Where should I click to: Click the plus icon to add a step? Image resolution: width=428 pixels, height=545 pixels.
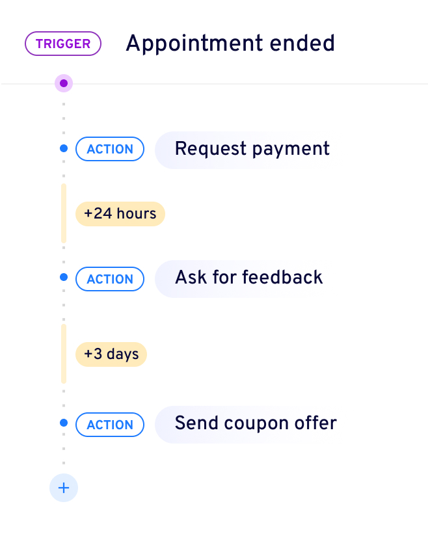tap(64, 488)
